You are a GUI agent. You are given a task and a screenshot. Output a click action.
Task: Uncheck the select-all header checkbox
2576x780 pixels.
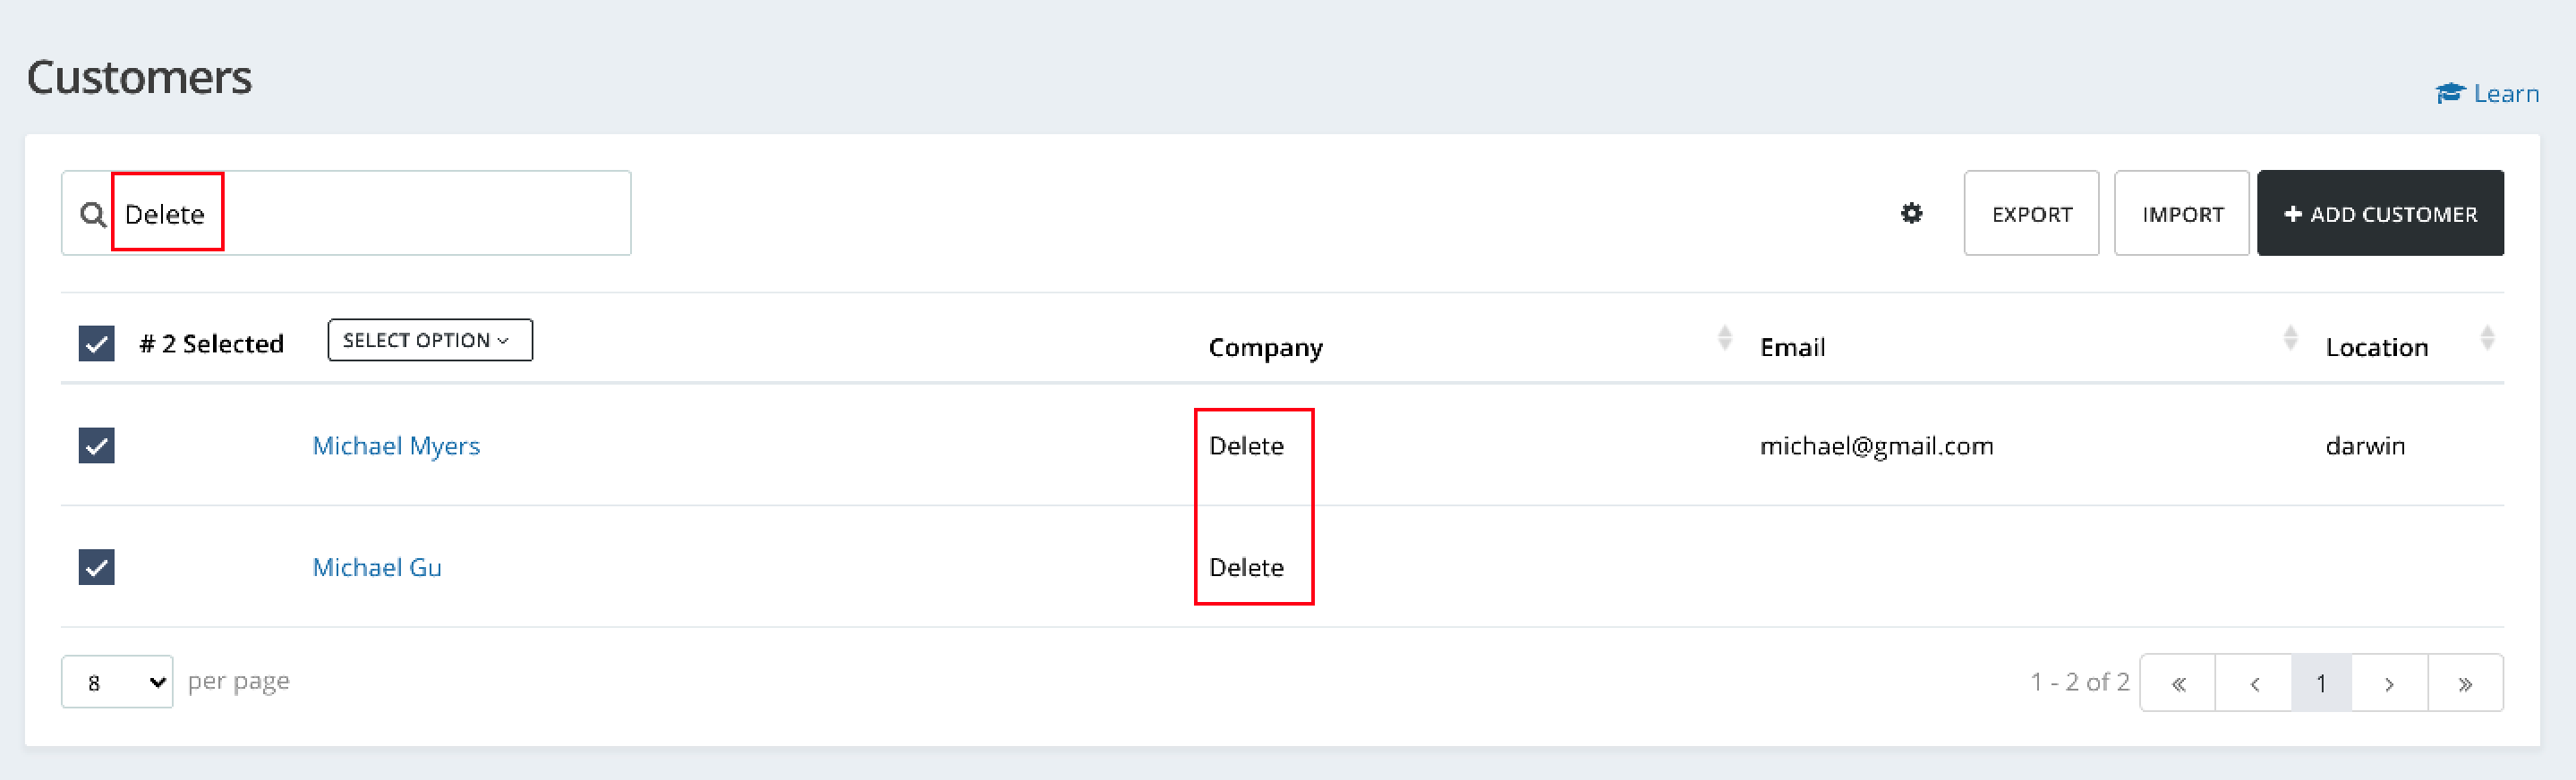coord(97,343)
